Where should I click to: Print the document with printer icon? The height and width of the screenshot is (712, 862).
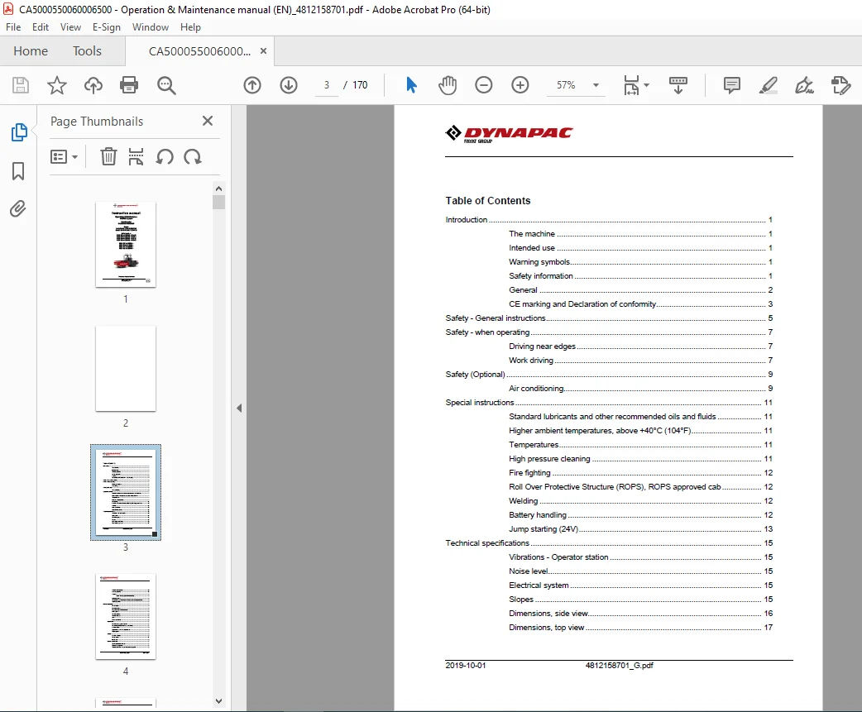[129, 85]
